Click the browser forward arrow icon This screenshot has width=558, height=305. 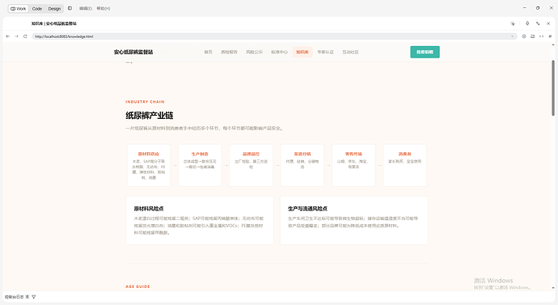[16, 36]
